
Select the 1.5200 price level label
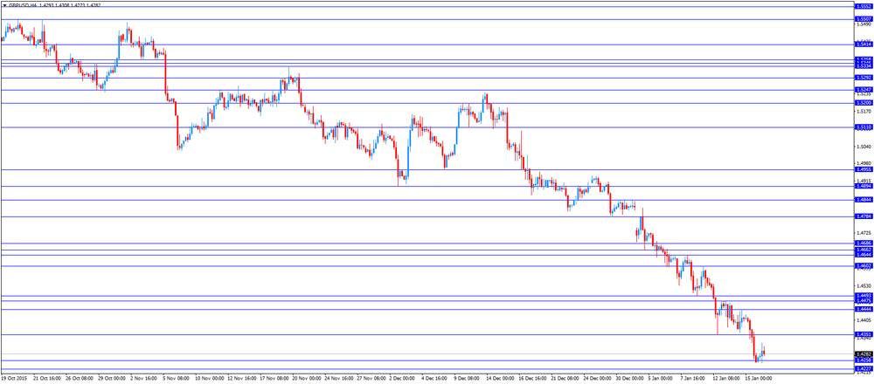pyautogui.click(x=863, y=103)
